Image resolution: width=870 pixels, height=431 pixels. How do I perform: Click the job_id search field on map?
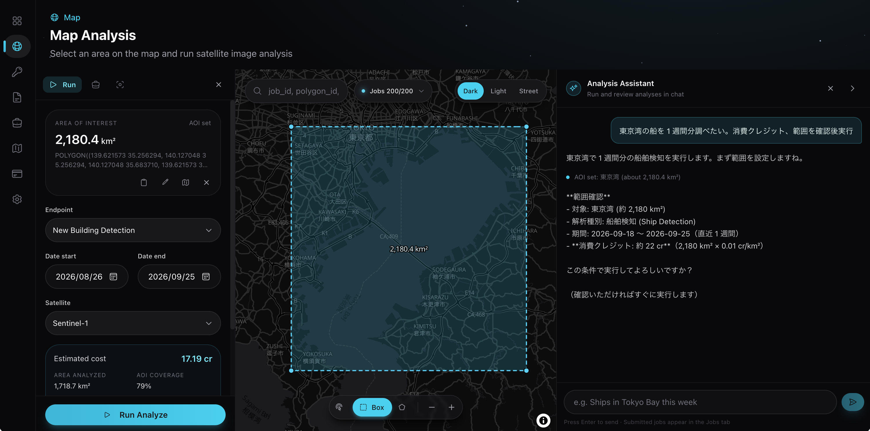point(297,91)
